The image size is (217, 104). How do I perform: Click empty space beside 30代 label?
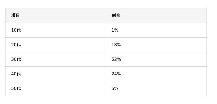pos(63,59)
